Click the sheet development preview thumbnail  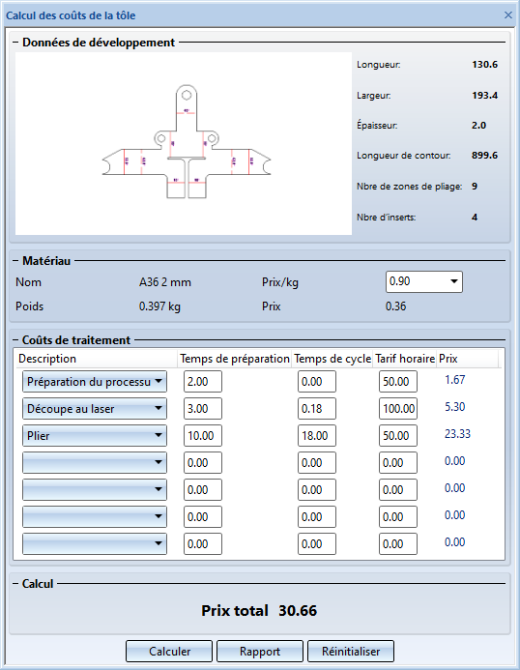coord(184,143)
